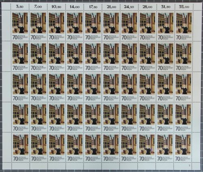The height and width of the screenshot is (172, 203).
Task: Select the 21,00 margin value label
Action: 111,6
